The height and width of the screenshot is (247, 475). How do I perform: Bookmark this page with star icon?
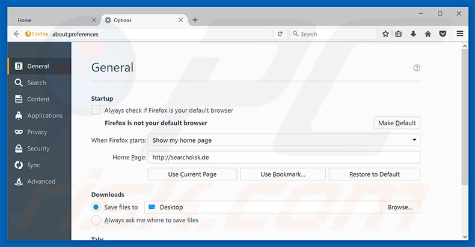pos(385,34)
